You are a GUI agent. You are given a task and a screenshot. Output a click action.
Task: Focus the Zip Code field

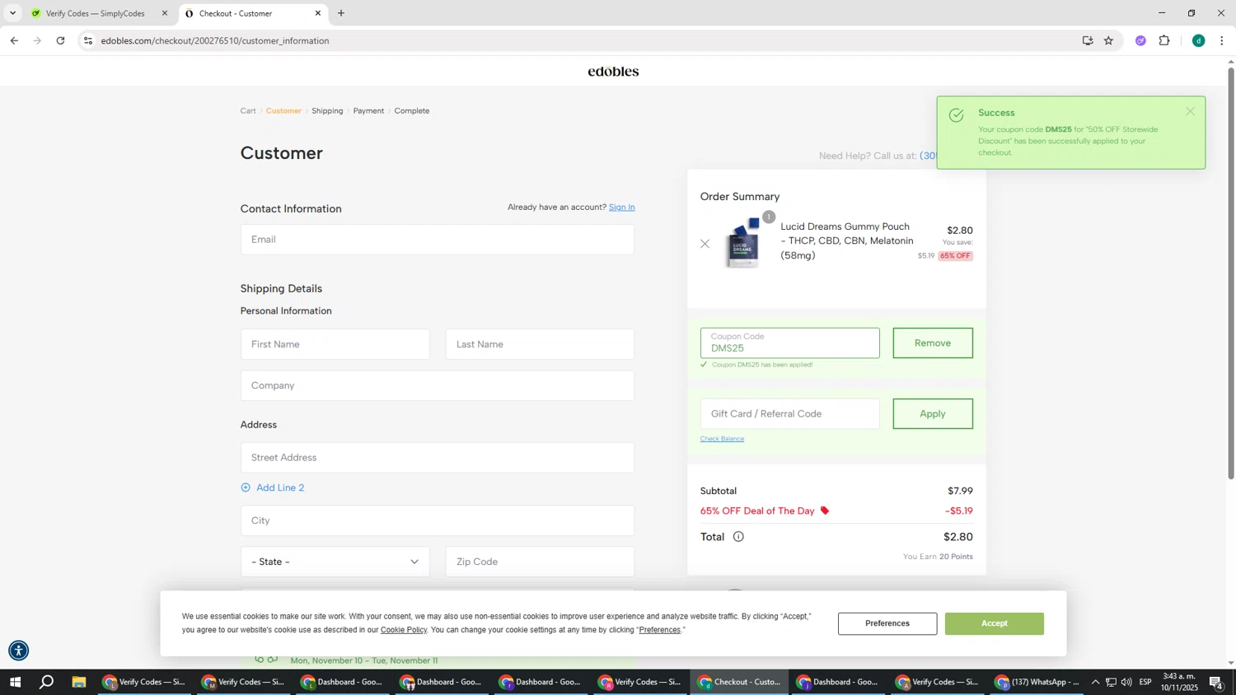point(540,562)
